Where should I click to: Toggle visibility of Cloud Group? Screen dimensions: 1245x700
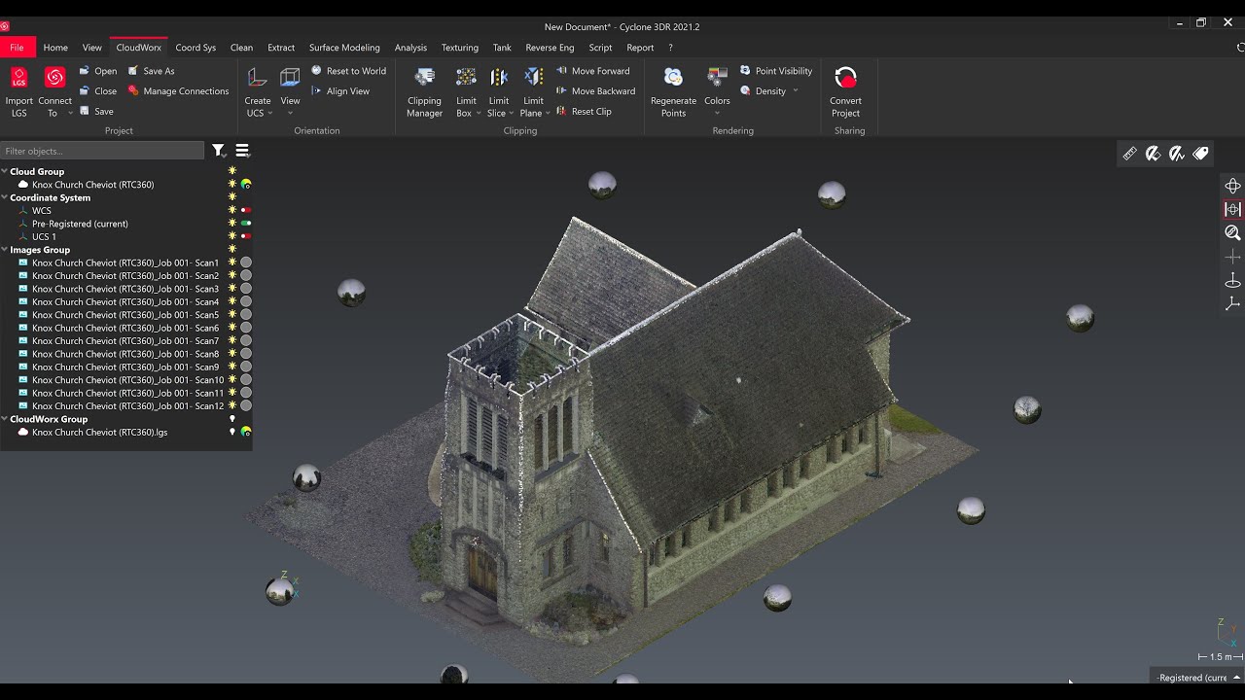232,171
